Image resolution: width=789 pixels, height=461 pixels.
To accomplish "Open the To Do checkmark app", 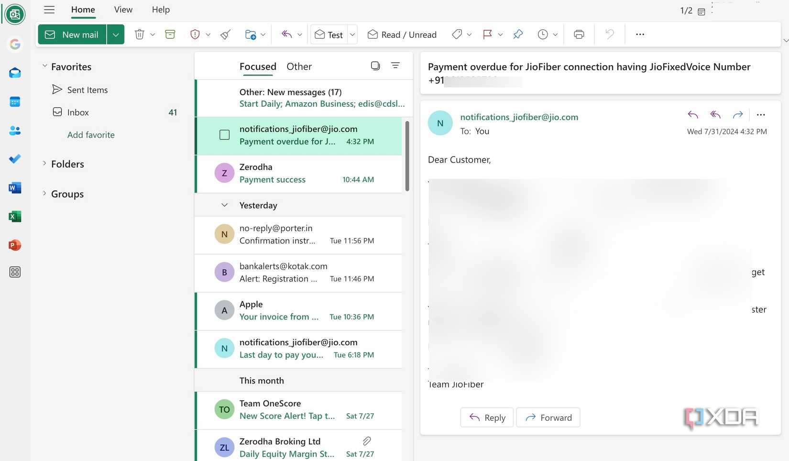I will (x=15, y=159).
